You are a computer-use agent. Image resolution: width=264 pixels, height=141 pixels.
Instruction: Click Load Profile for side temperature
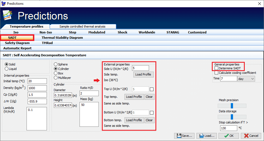tap(143, 74)
